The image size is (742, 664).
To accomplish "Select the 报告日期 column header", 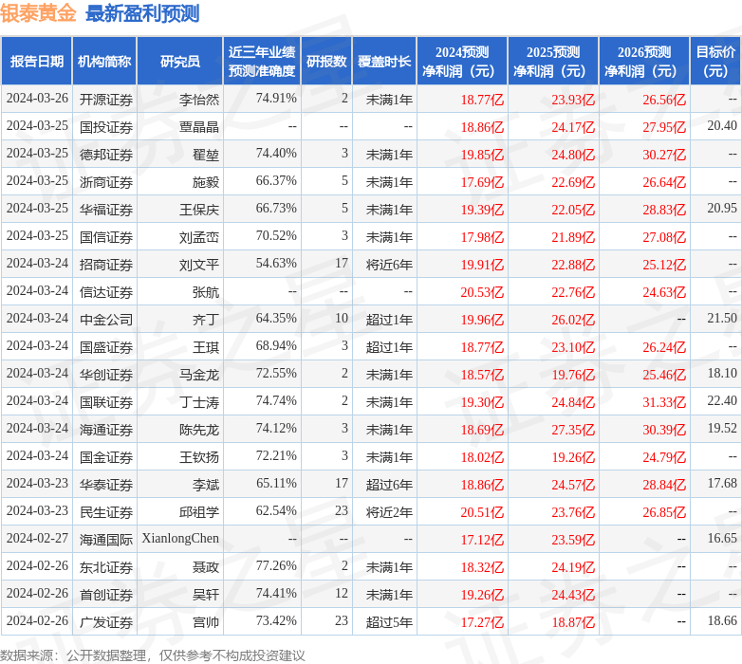I will click(x=36, y=61).
